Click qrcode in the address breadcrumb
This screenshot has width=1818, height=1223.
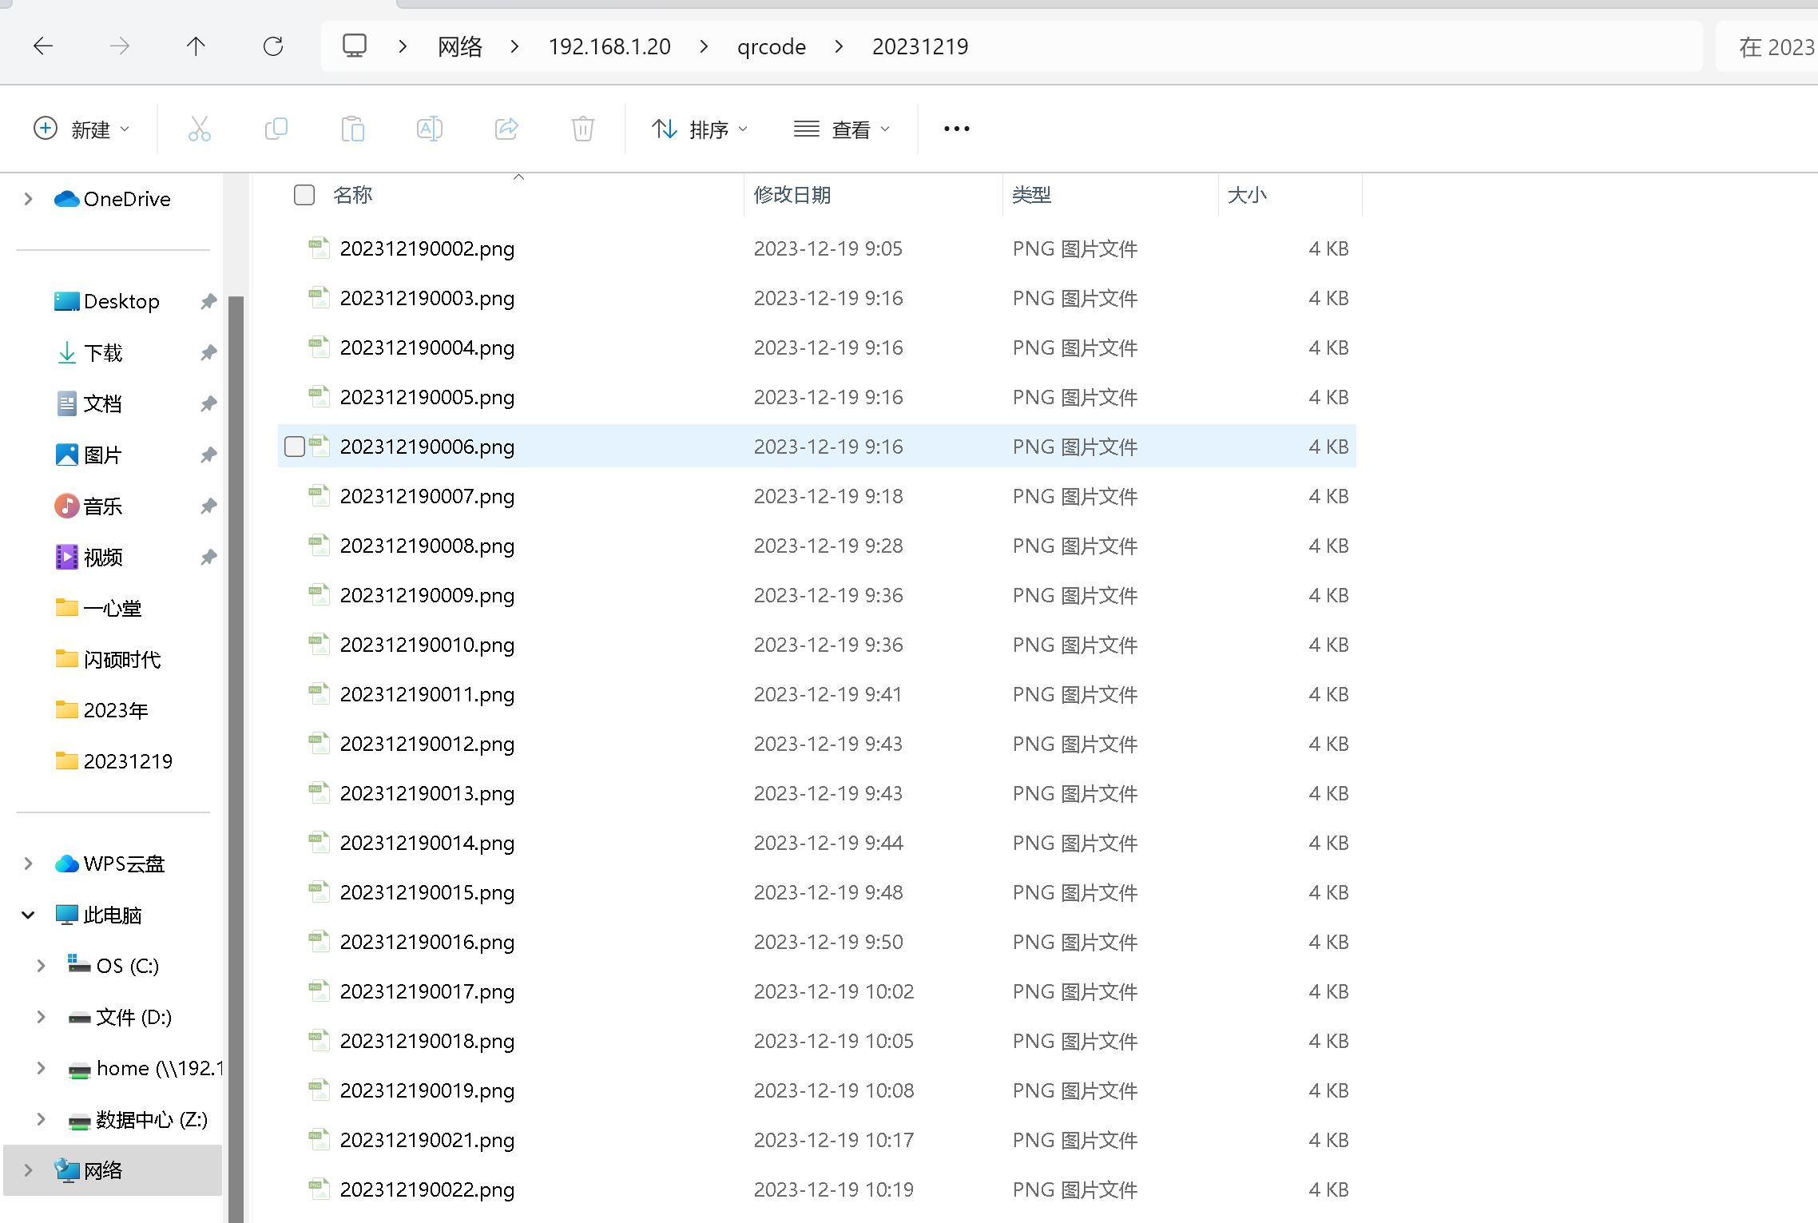coord(771,46)
